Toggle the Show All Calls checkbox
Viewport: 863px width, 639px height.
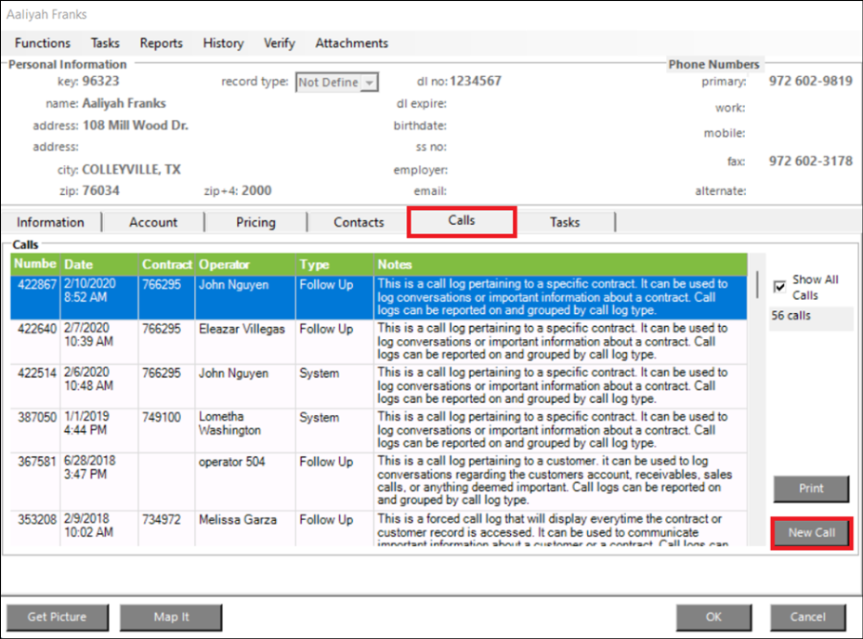click(x=780, y=287)
